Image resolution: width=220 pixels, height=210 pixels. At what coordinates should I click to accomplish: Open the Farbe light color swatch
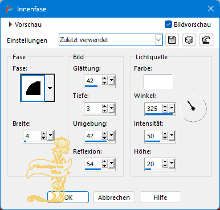(x=158, y=81)
